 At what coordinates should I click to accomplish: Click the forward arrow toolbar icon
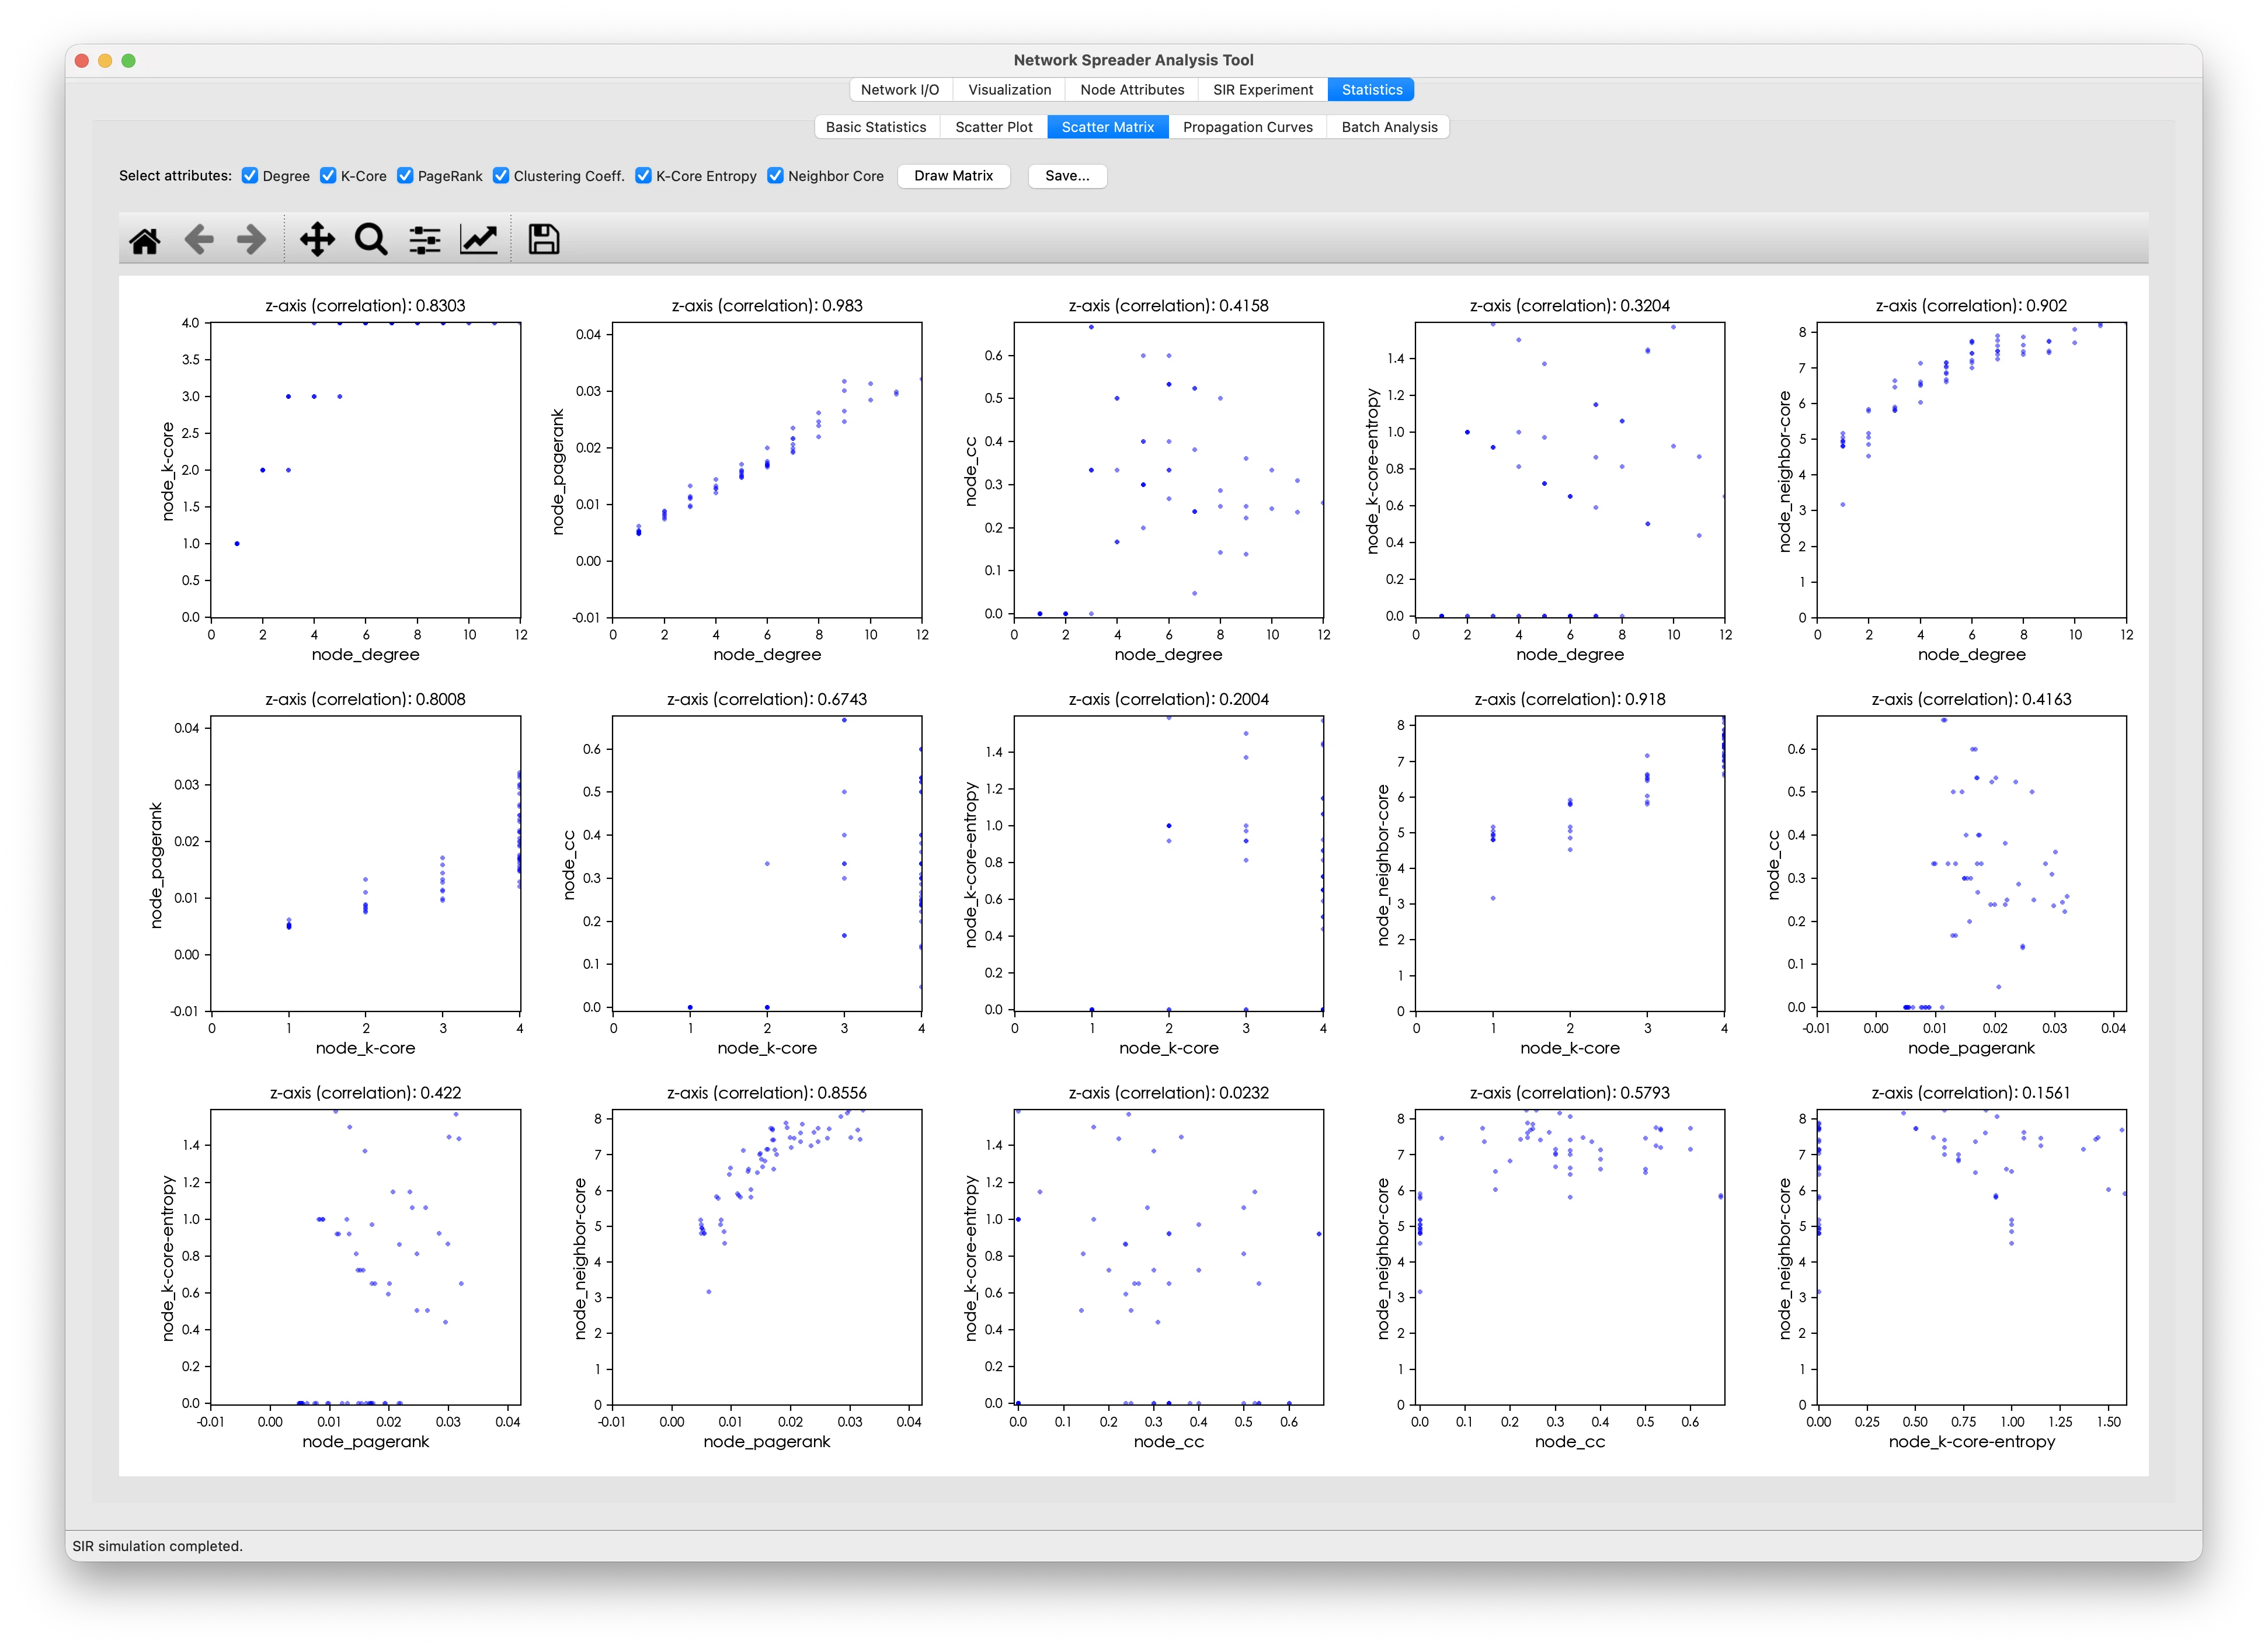pyautogui.click(x=251, y=240)
